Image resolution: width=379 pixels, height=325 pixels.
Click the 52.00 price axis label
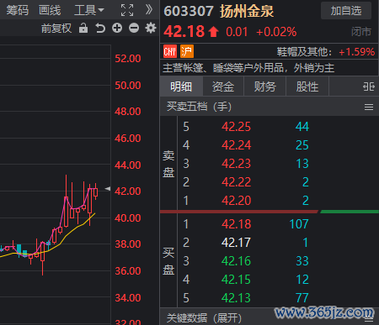128,59
